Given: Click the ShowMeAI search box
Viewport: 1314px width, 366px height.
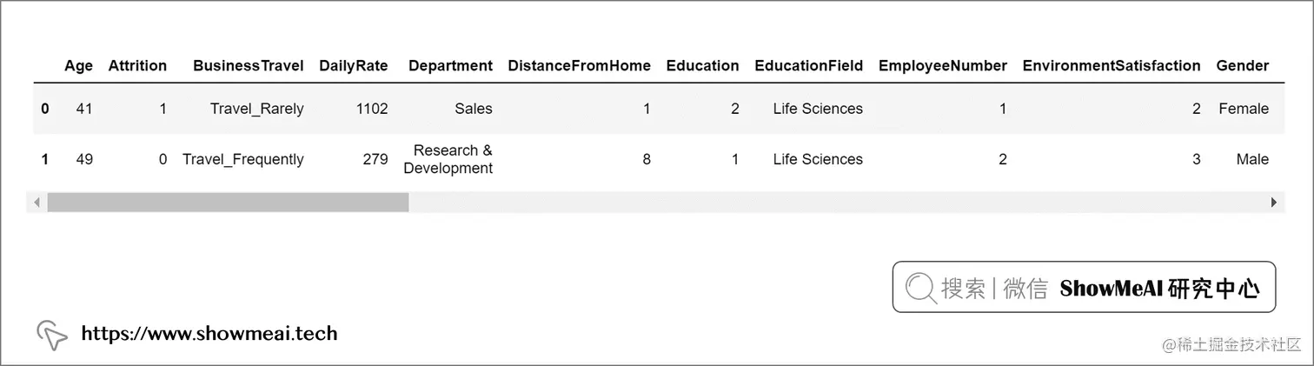Looking at the screenshot, I should [1084, 288].
